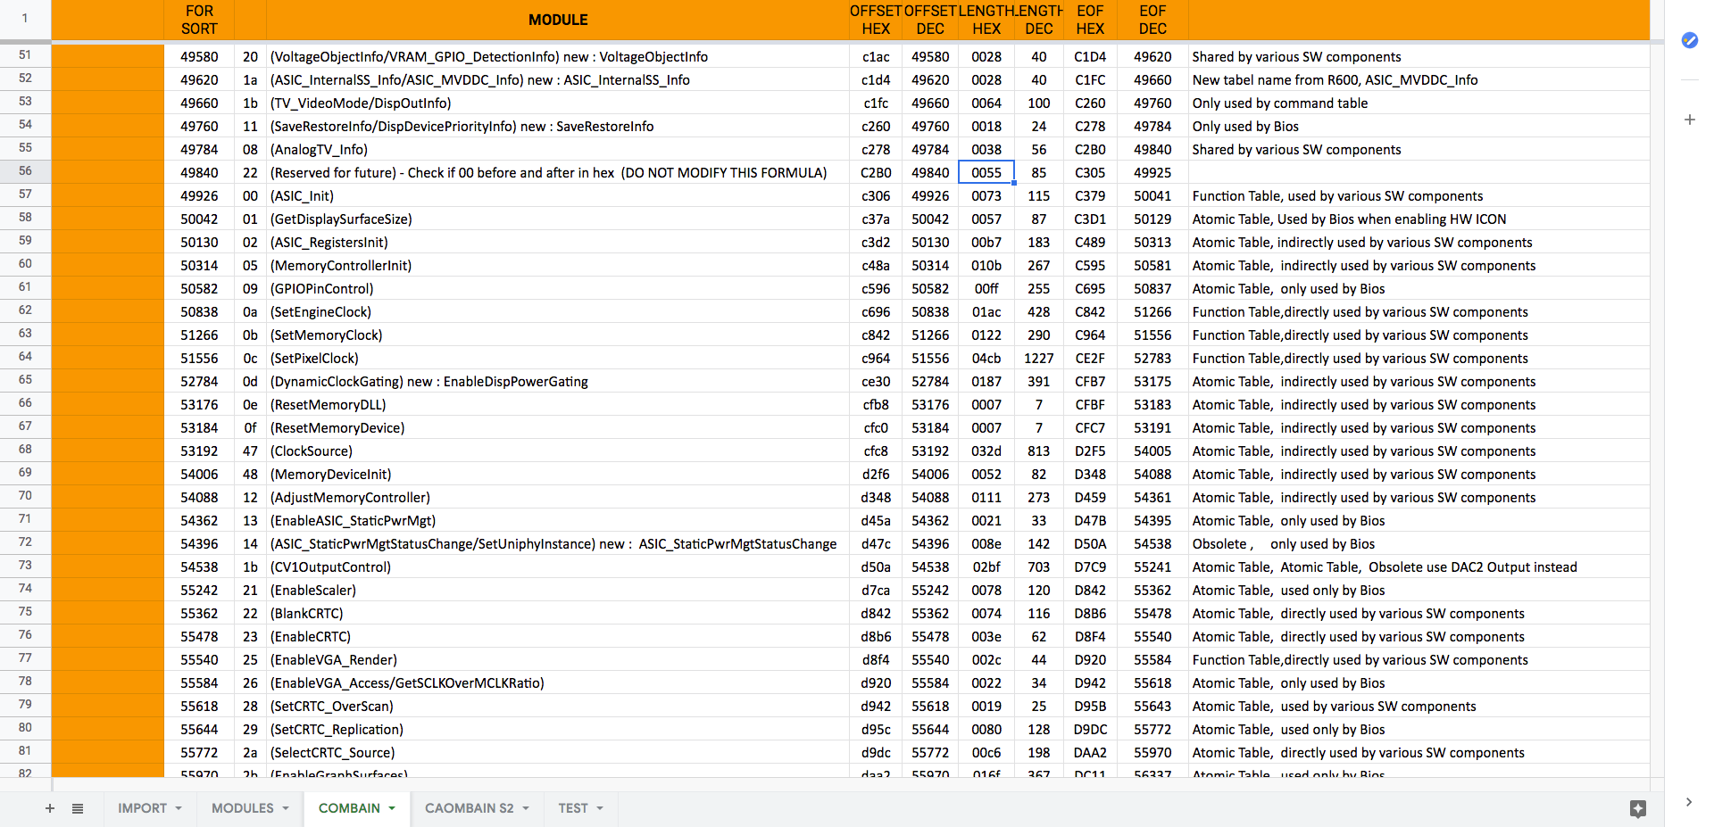1714x827 pixels.
Task: Select row 51 by its row header
Action: click(25, 55)
